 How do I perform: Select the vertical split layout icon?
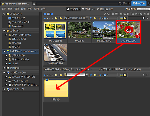pos(52,14)
